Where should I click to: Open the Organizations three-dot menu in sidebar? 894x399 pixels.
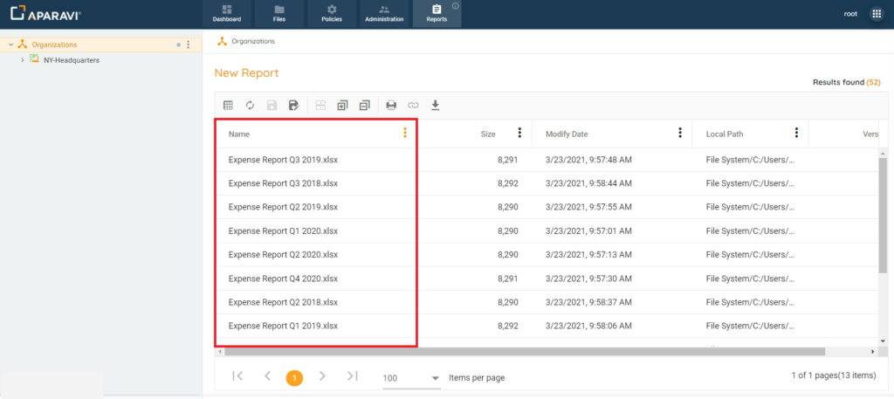tap(189, 45)
